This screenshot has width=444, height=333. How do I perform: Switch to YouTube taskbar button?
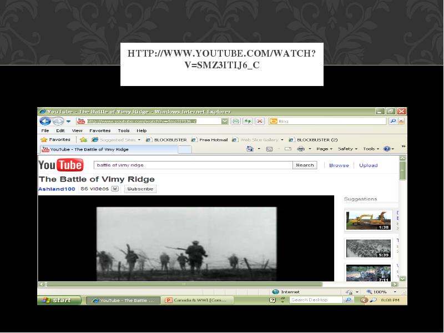[123, 300]
